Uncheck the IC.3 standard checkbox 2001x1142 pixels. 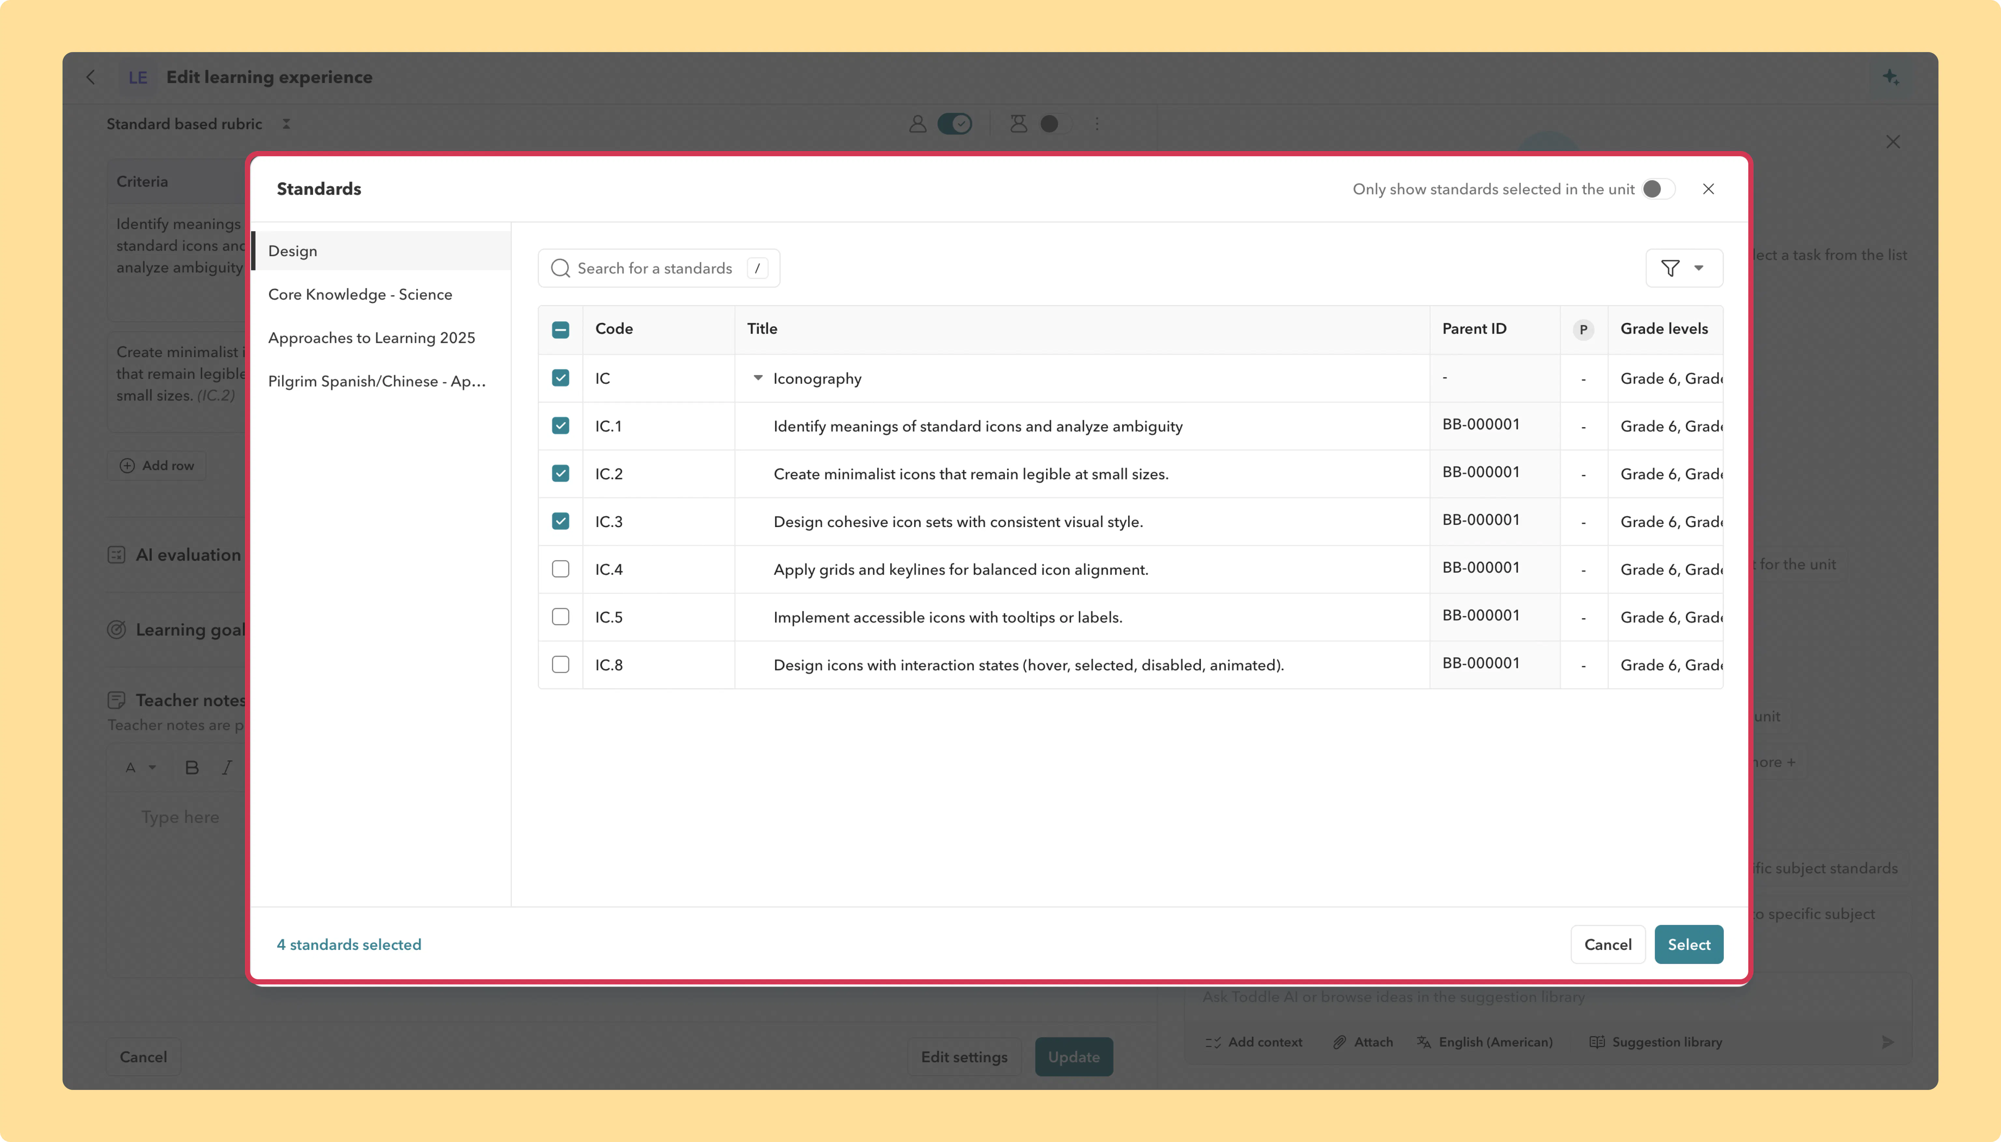pyautogui.click(x=560, y=521)
